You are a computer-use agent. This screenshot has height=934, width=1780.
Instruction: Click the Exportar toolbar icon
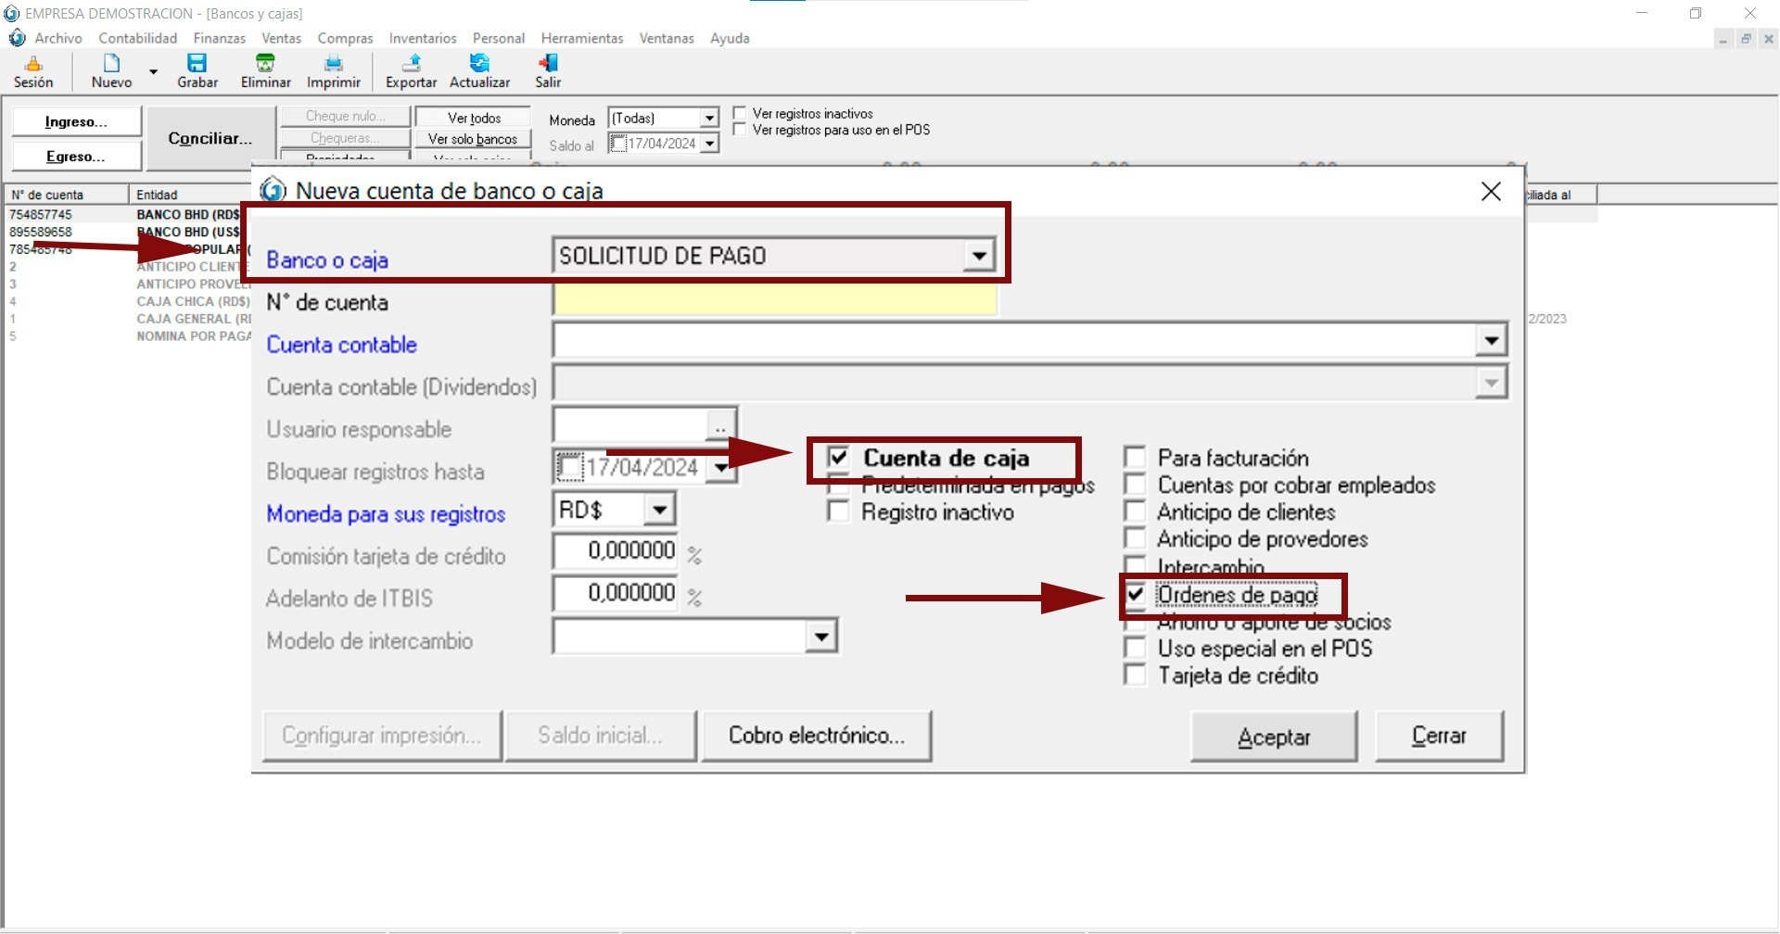click(x=411, y=63)
